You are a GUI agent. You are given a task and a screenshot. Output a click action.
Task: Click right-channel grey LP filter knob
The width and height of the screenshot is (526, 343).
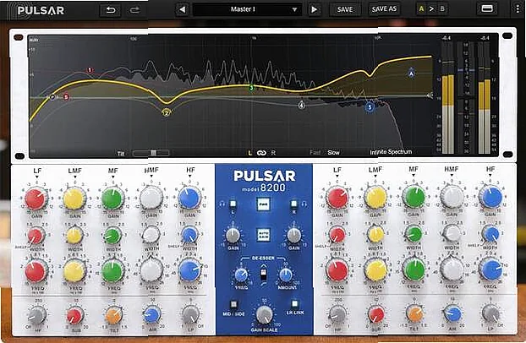(x=490, y=313)
